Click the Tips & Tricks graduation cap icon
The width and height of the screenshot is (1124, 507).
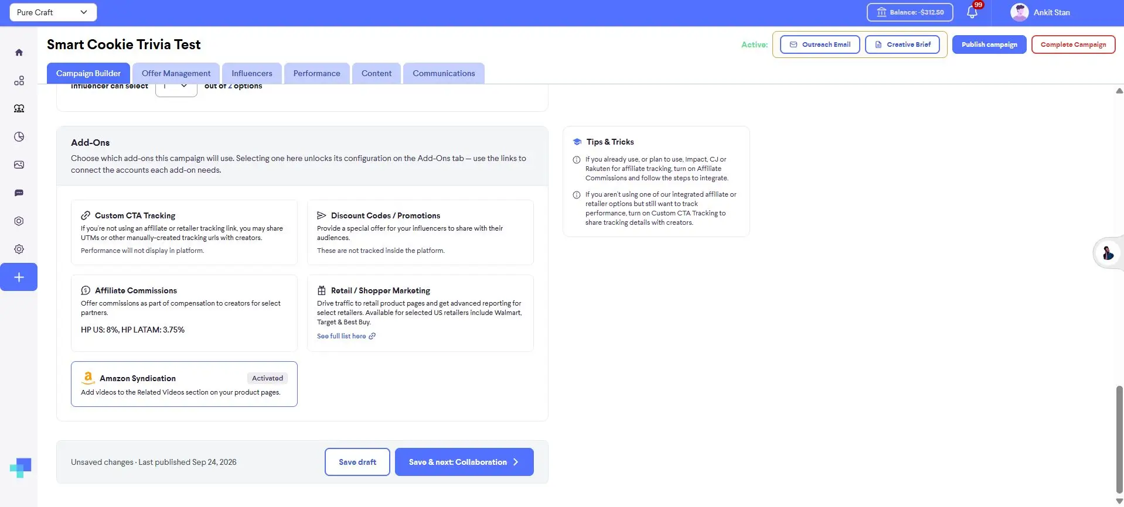(x=577, y=142)
